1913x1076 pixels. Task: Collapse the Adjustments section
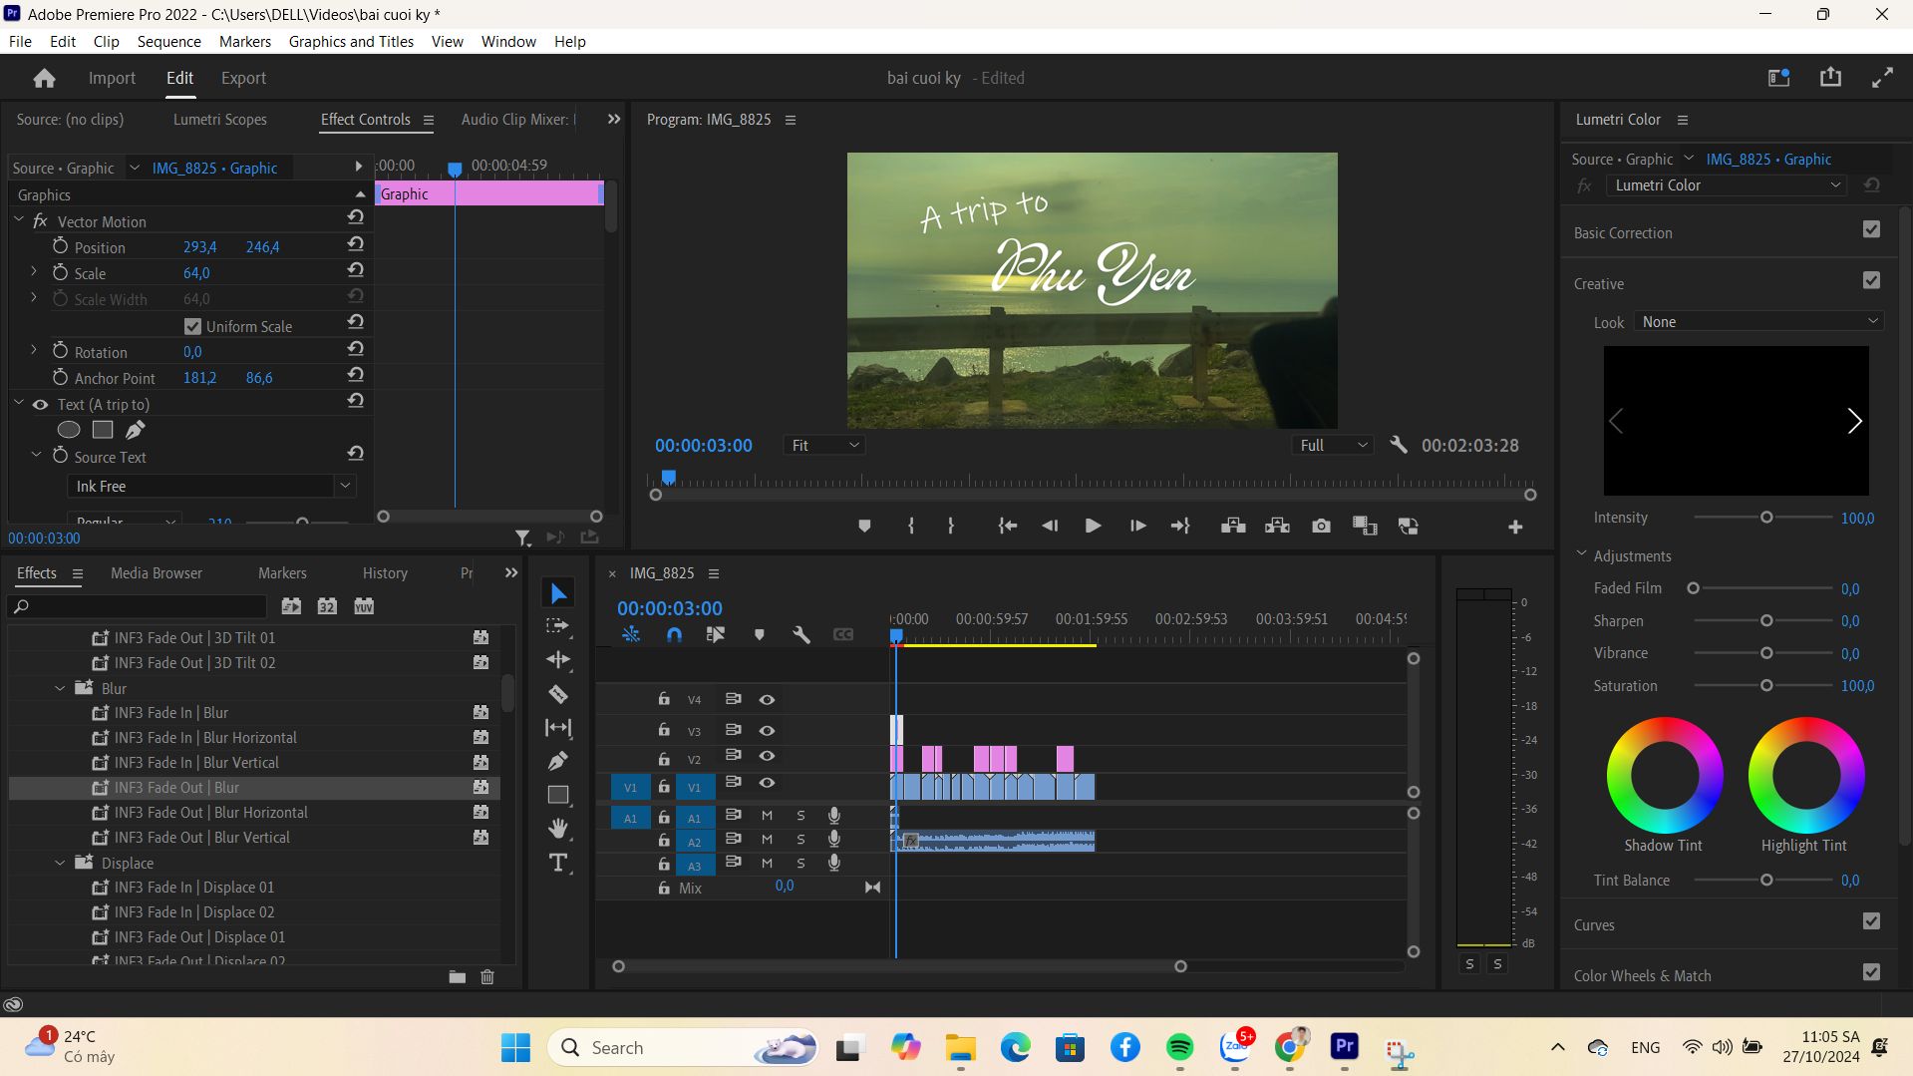[1581, 554]
